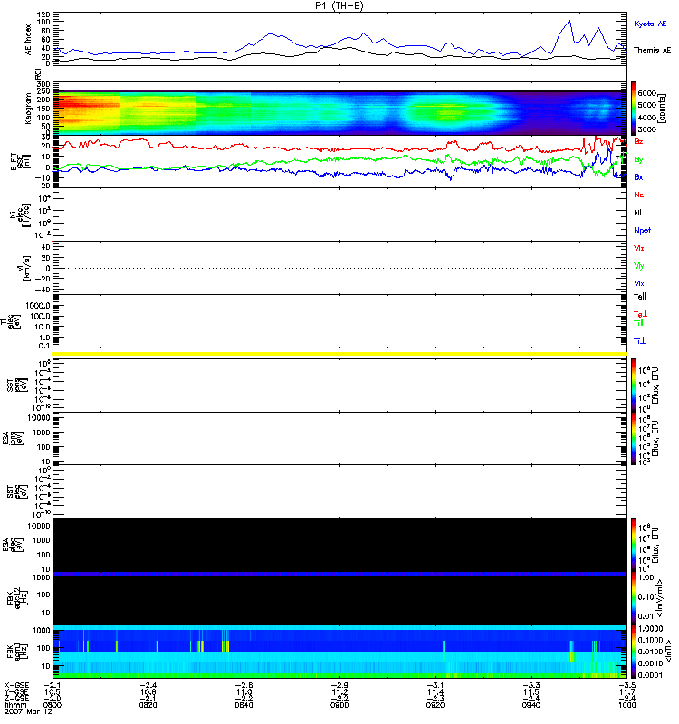Image resolution: width=679 pixels, height=724 pixels.
Task: Click the yellow horizontal status bar
Action: [x=339, y=354]
